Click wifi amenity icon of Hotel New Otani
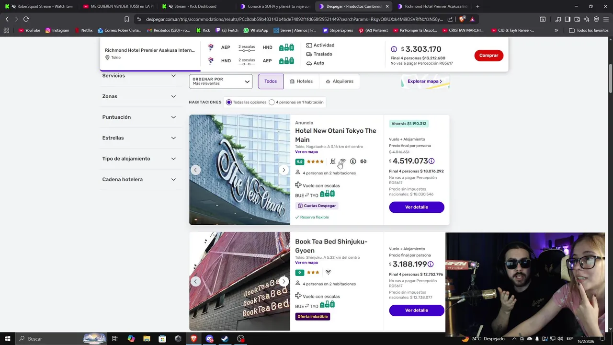The height and width of the screenshot is (345, 613). (x=343, y=161)
